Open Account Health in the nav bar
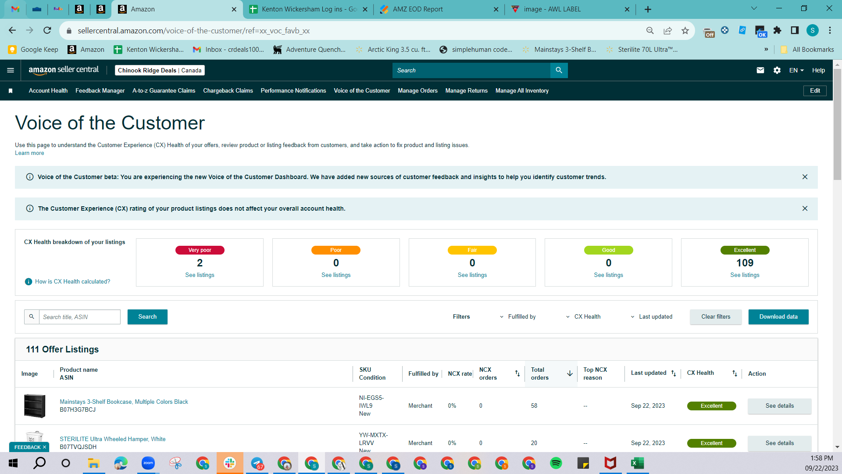842x474 pixels. point(48,91)
